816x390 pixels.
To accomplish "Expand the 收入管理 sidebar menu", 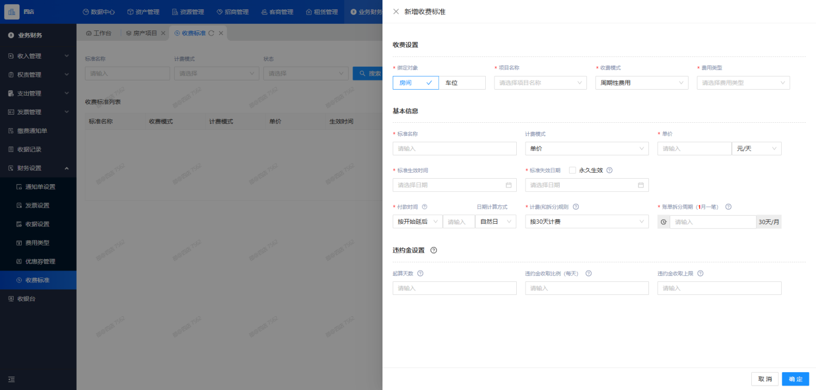I will point(38,56).
